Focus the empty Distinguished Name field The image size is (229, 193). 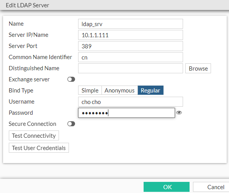pos(131,68)
